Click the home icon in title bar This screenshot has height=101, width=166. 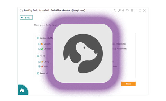click(x=21, y=10)
